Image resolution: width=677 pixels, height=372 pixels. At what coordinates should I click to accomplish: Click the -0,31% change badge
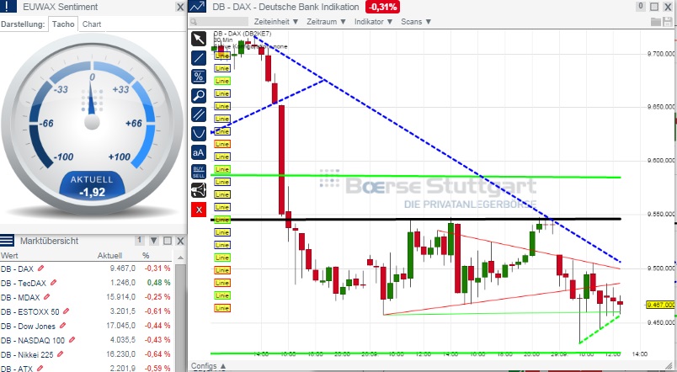point(382,7)
